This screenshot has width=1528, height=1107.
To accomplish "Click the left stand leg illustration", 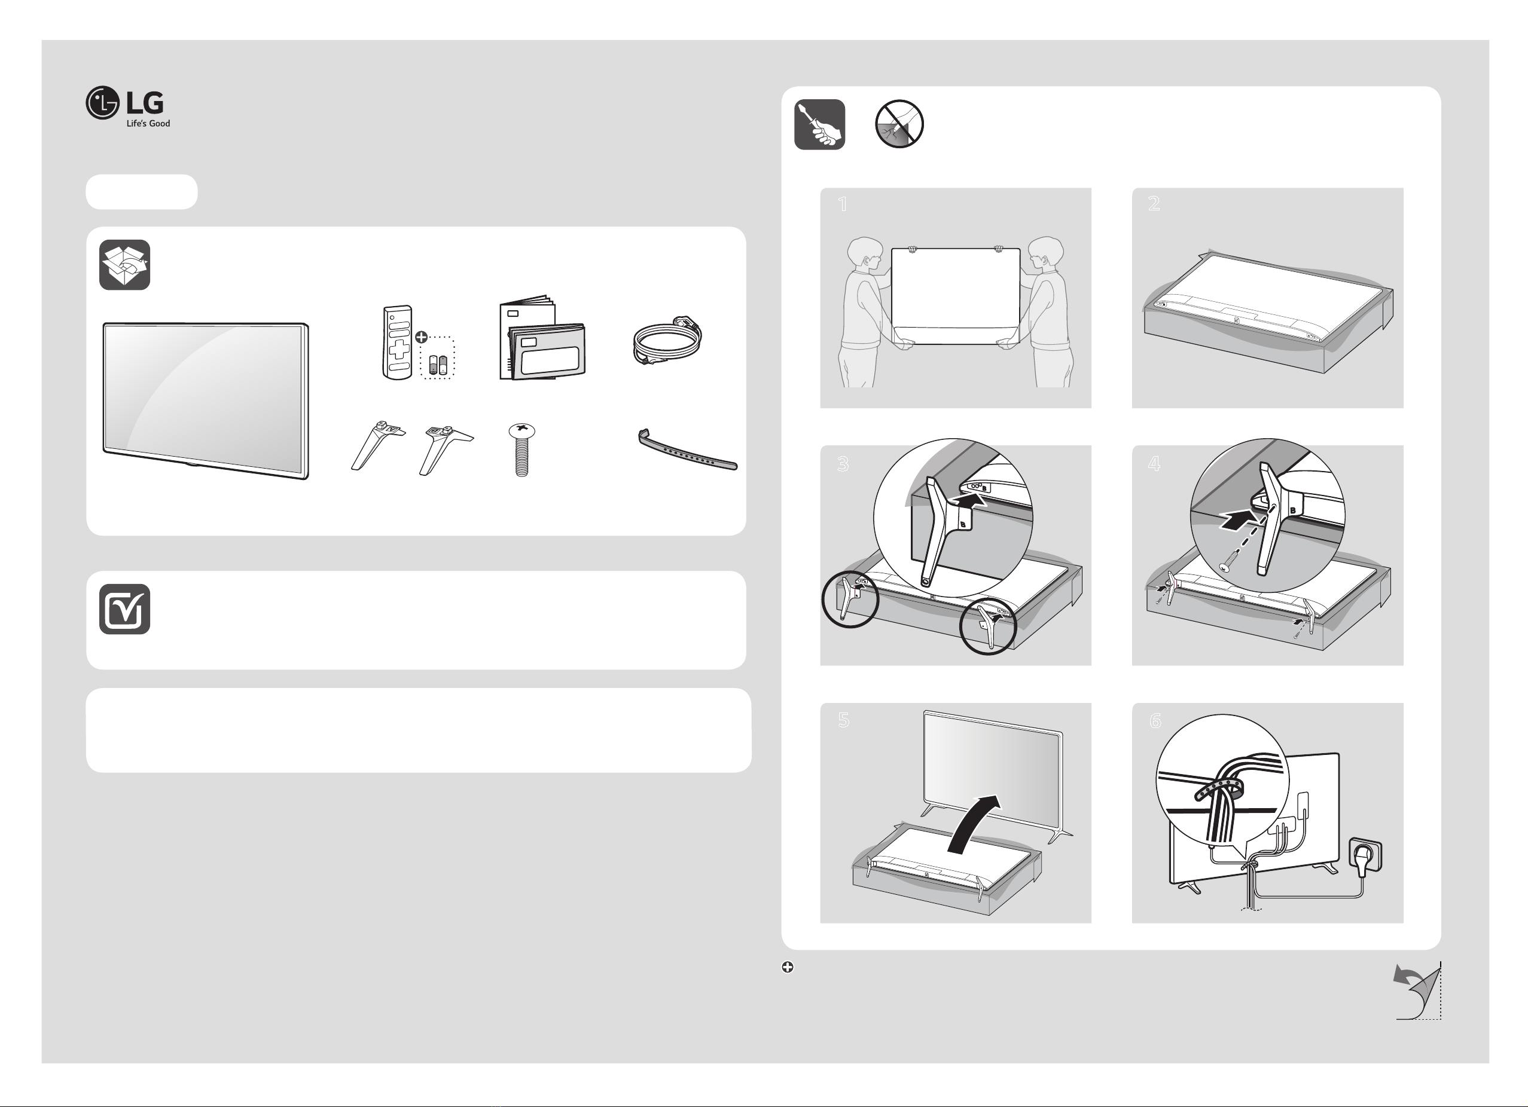I will [378, 445].
